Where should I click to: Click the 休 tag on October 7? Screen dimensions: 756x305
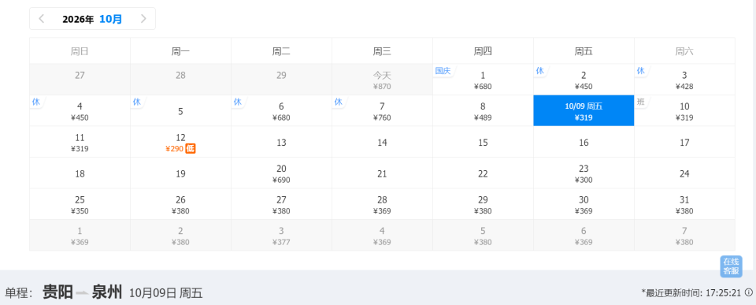(338, 102)
